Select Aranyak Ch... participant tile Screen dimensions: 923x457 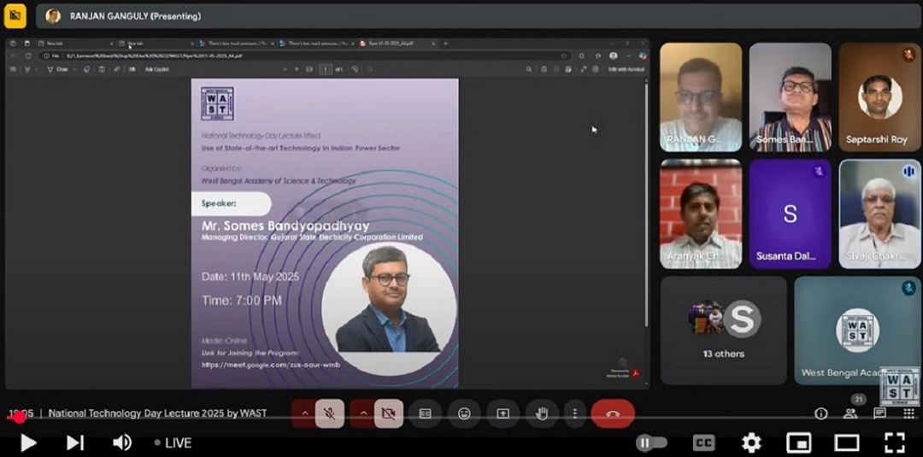point(701,214)
